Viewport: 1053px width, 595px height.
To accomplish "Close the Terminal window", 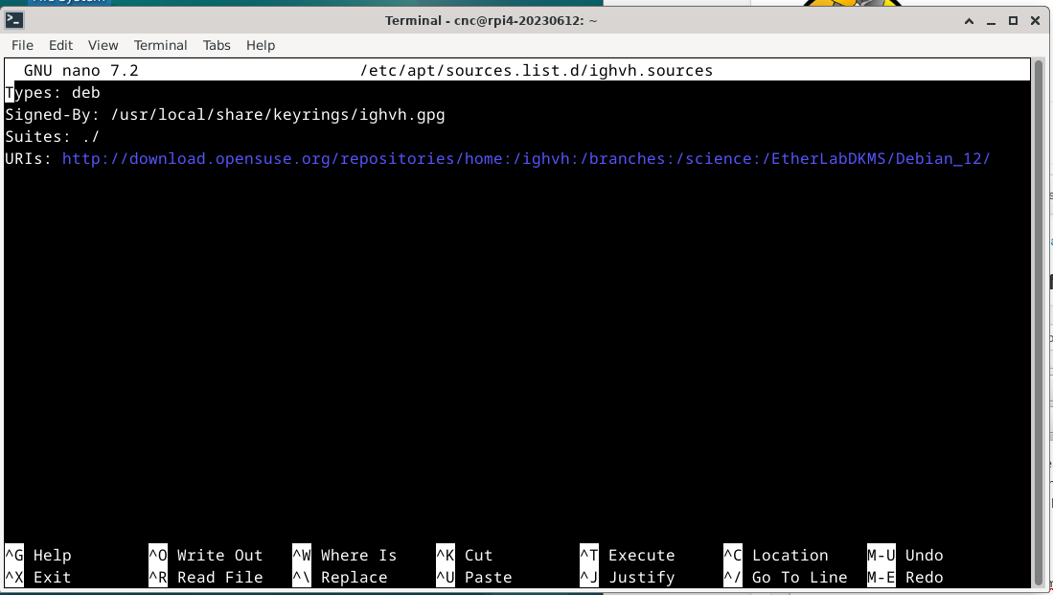I will click(x=1035, y=21).
